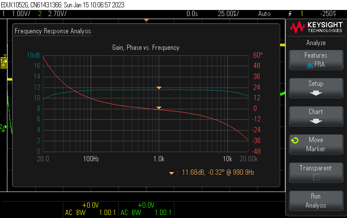347x218 pixels.
Task: Click the Auto trigger mode label
Action: 264,14
